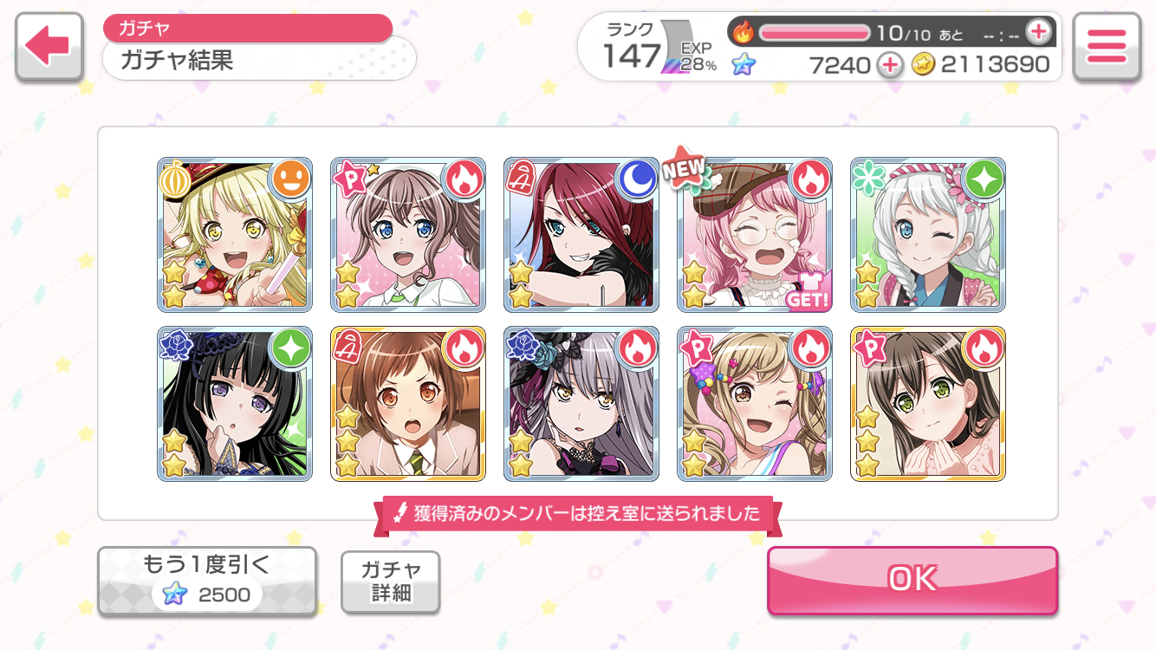Open ガチャ詳細 gacha details
This screenshot has height=650, width=1156.
tap(391, 582)
